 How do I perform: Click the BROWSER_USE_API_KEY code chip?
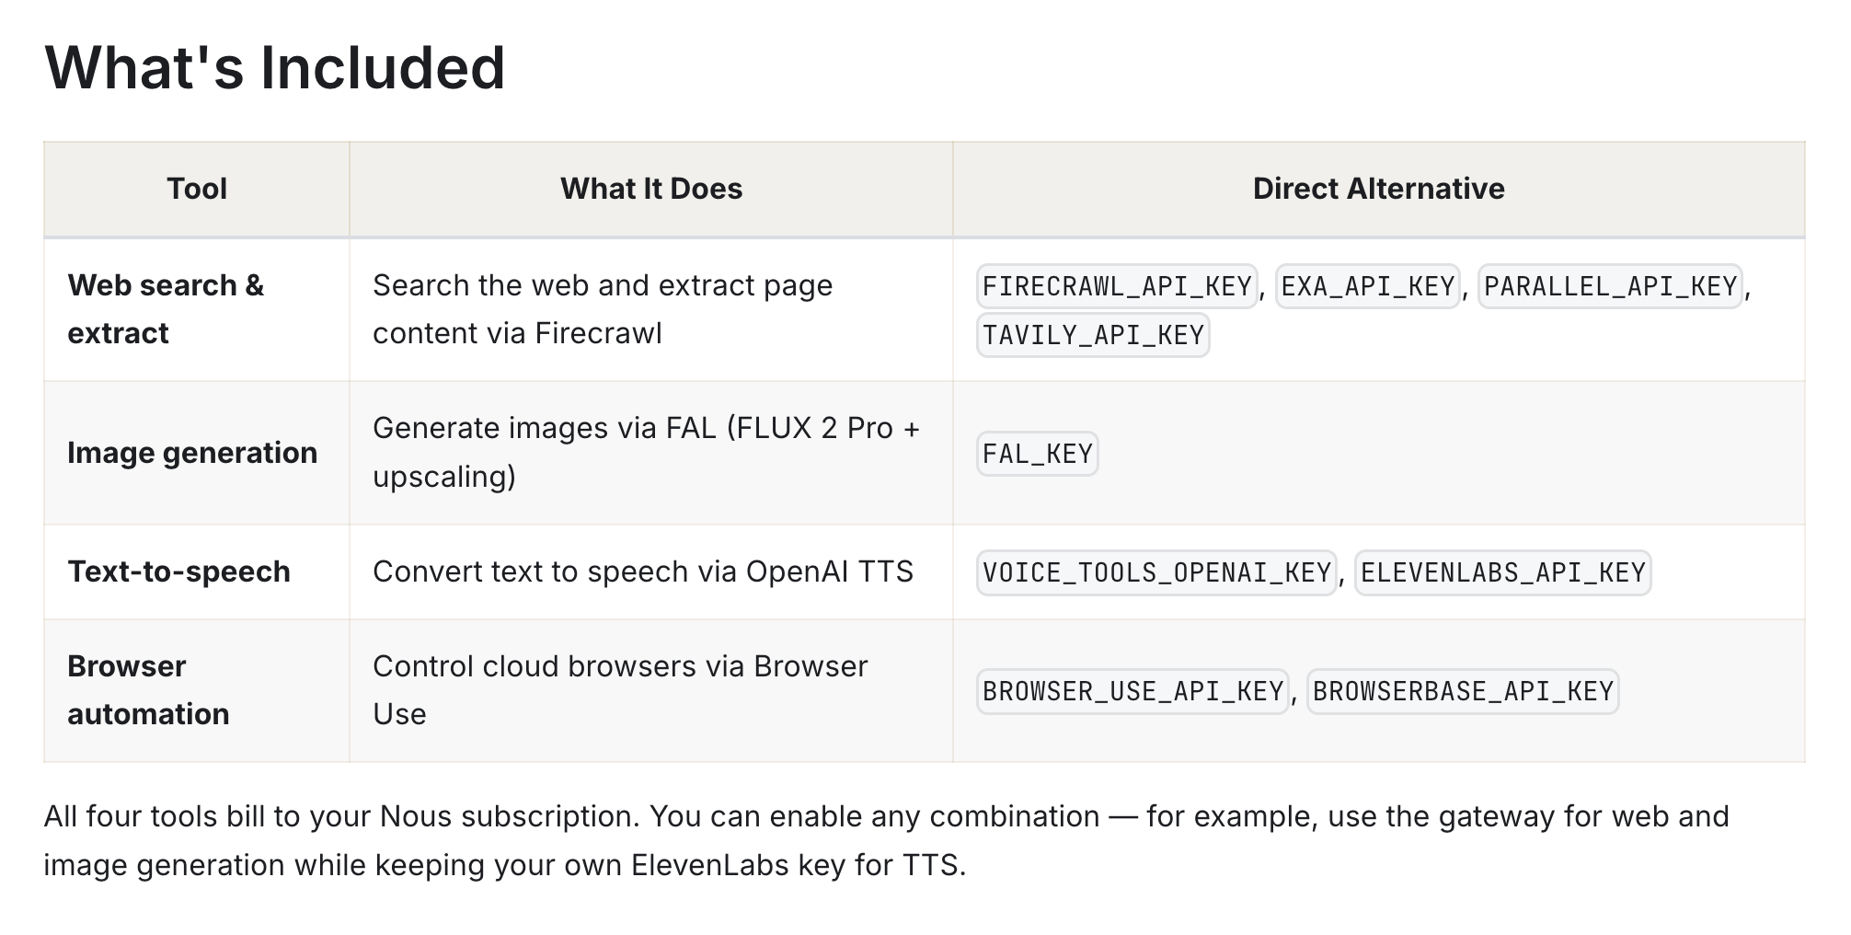tap(1132, 691)
